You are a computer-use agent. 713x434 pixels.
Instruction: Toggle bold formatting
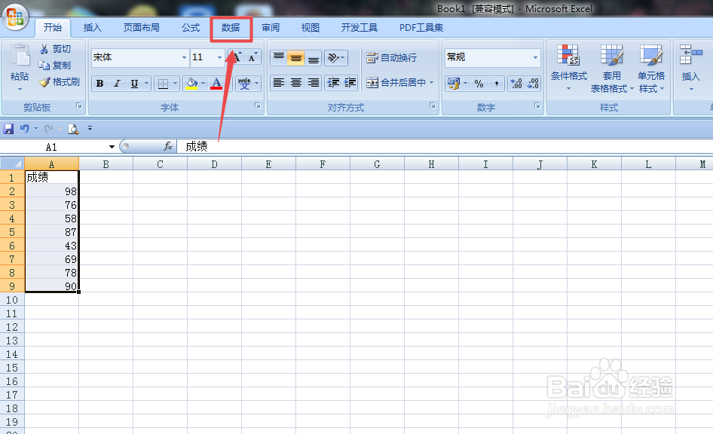click(x=99, y=84)
